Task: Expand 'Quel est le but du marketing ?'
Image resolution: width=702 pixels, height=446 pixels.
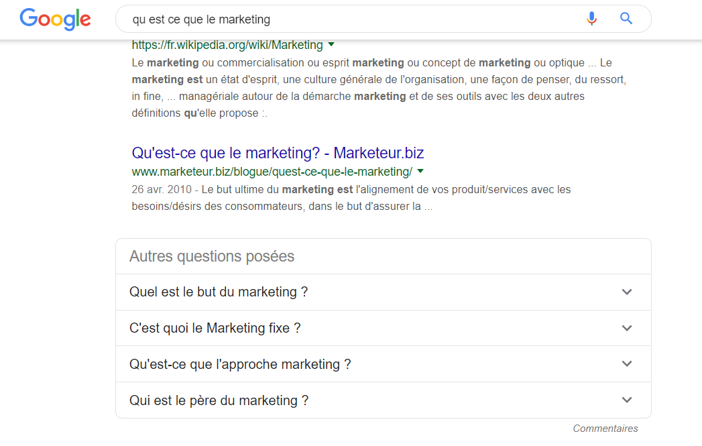Action: (x=384, y=292)
